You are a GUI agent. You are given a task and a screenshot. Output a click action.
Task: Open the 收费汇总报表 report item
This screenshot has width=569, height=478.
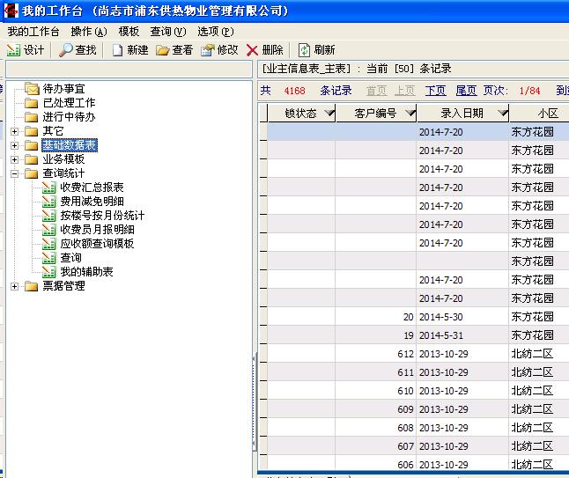(x=92, y=188)
